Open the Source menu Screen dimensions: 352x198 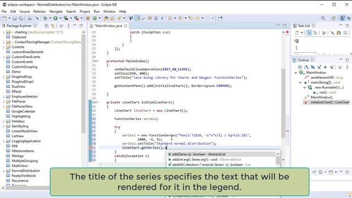pos(25,12)
